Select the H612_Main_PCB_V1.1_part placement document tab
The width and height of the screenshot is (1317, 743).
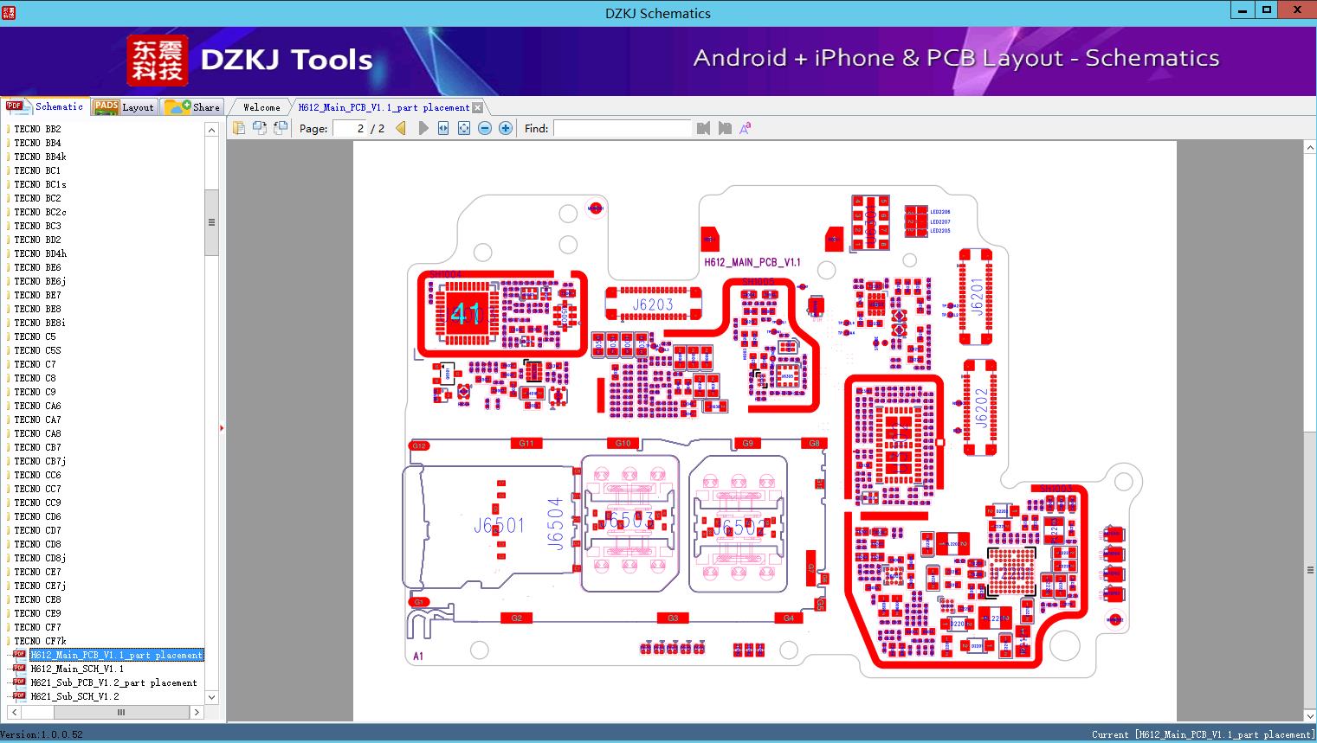[384, 107]
